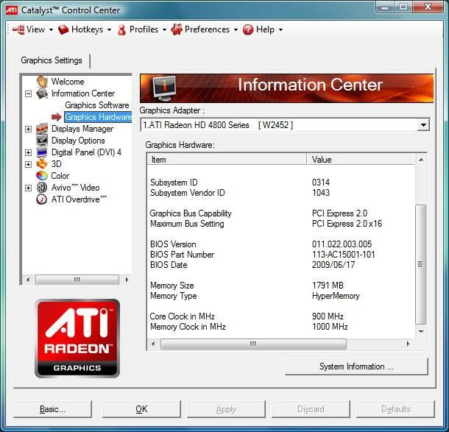Image resolution: width=449 pixels, height=432 pixels.
Task: Click the hardware list horizontal scrollbar thumb
Action: (x=253, y=344)
